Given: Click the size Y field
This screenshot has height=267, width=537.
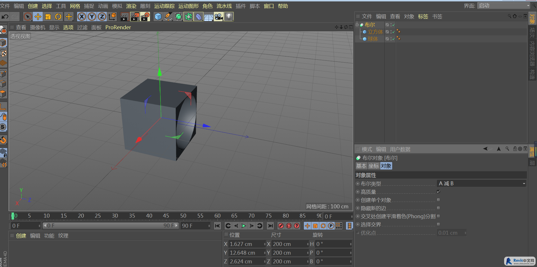Looking at the screenshot, I should pyautogui.click(x=291, y=253).
